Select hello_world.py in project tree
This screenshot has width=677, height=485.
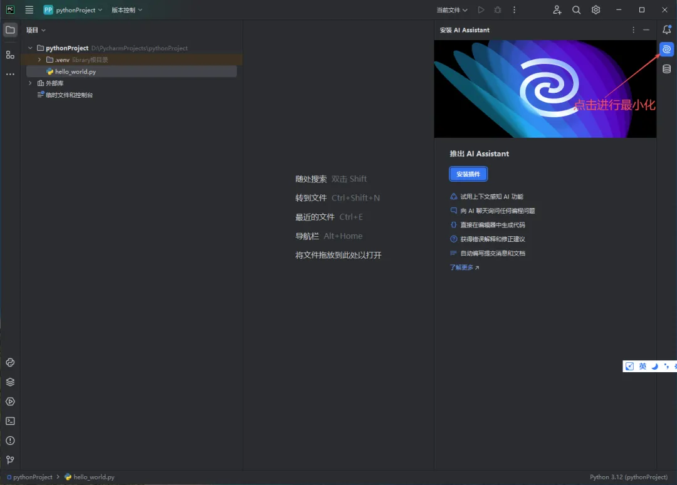click(132, 71)
